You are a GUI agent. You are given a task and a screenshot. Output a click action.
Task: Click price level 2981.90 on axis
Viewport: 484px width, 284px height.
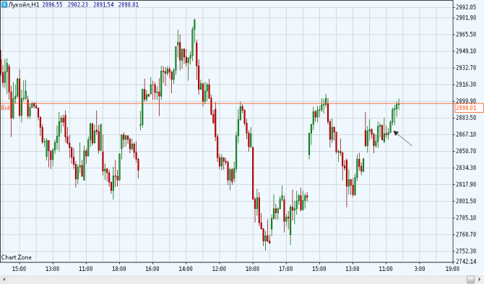tap(466, 17)
